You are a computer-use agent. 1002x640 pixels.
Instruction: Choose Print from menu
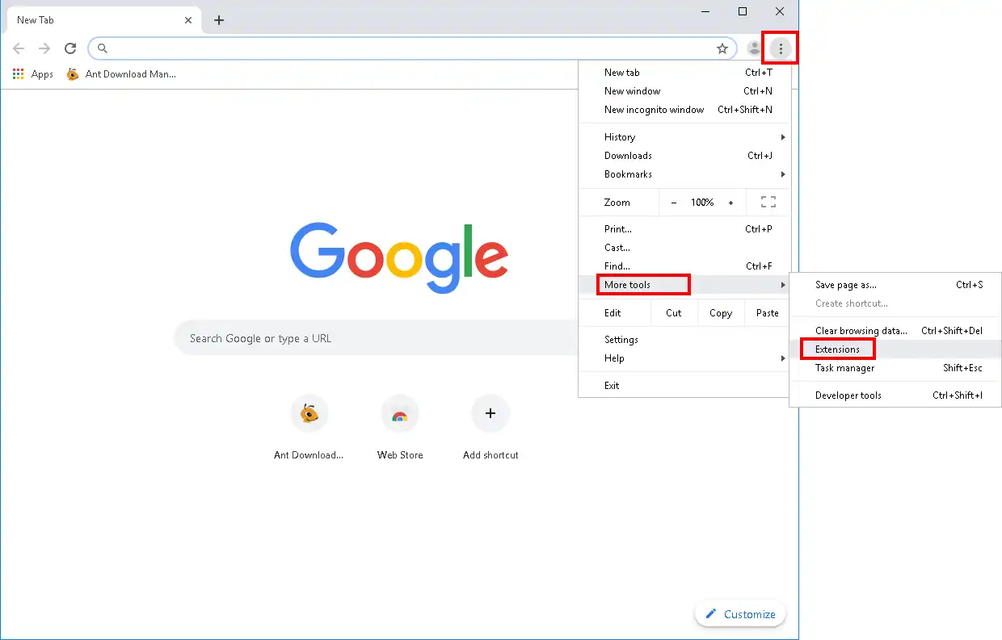pyautogui.click(x=684, y=229)
